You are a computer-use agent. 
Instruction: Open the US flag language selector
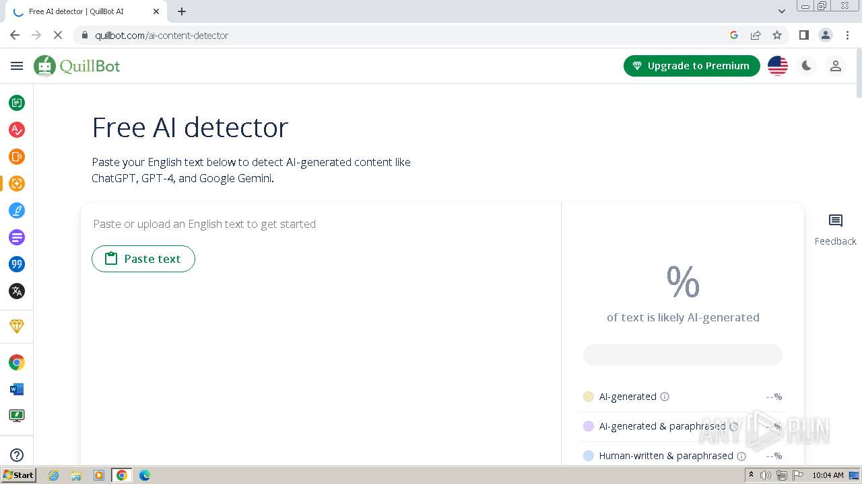coord(778,66)
